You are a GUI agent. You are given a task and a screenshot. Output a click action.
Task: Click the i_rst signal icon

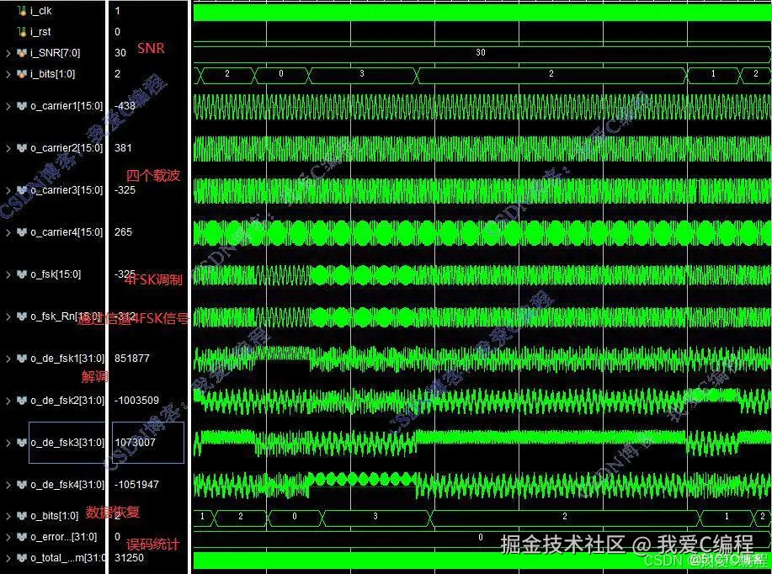pyautogui.click(x=22, y=31)
